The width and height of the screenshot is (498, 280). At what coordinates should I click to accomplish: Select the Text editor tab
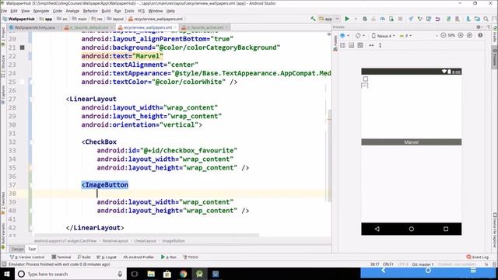[x=32, y=249]
